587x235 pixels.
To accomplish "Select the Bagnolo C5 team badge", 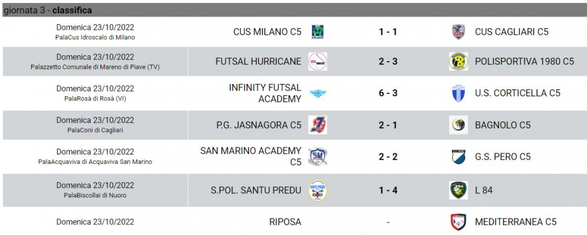I will 458,125.
